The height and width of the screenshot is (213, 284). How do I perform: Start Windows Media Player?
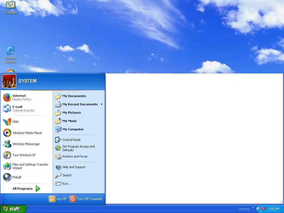tap(26, 133)
